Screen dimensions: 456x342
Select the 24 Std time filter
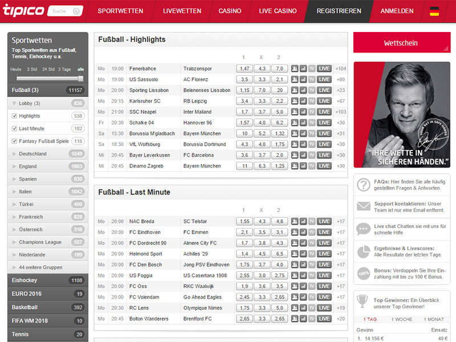(x=48, y=69)
